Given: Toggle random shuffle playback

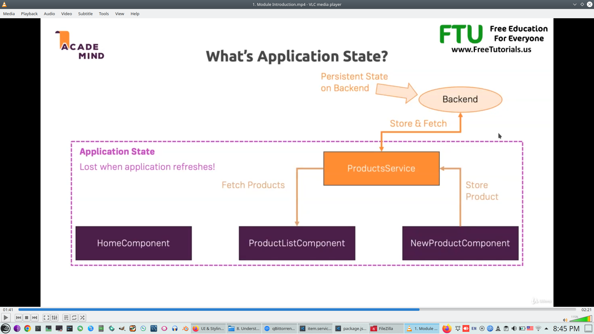Looking at the screenshot, I should (82, 318).
